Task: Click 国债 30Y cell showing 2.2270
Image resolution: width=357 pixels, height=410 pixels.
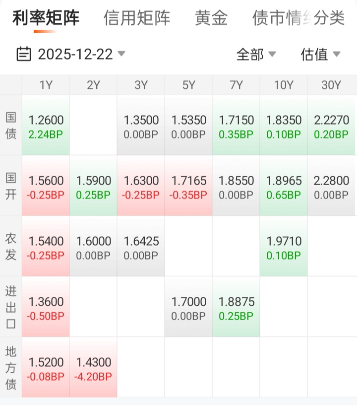Action: tap(331, 125)
